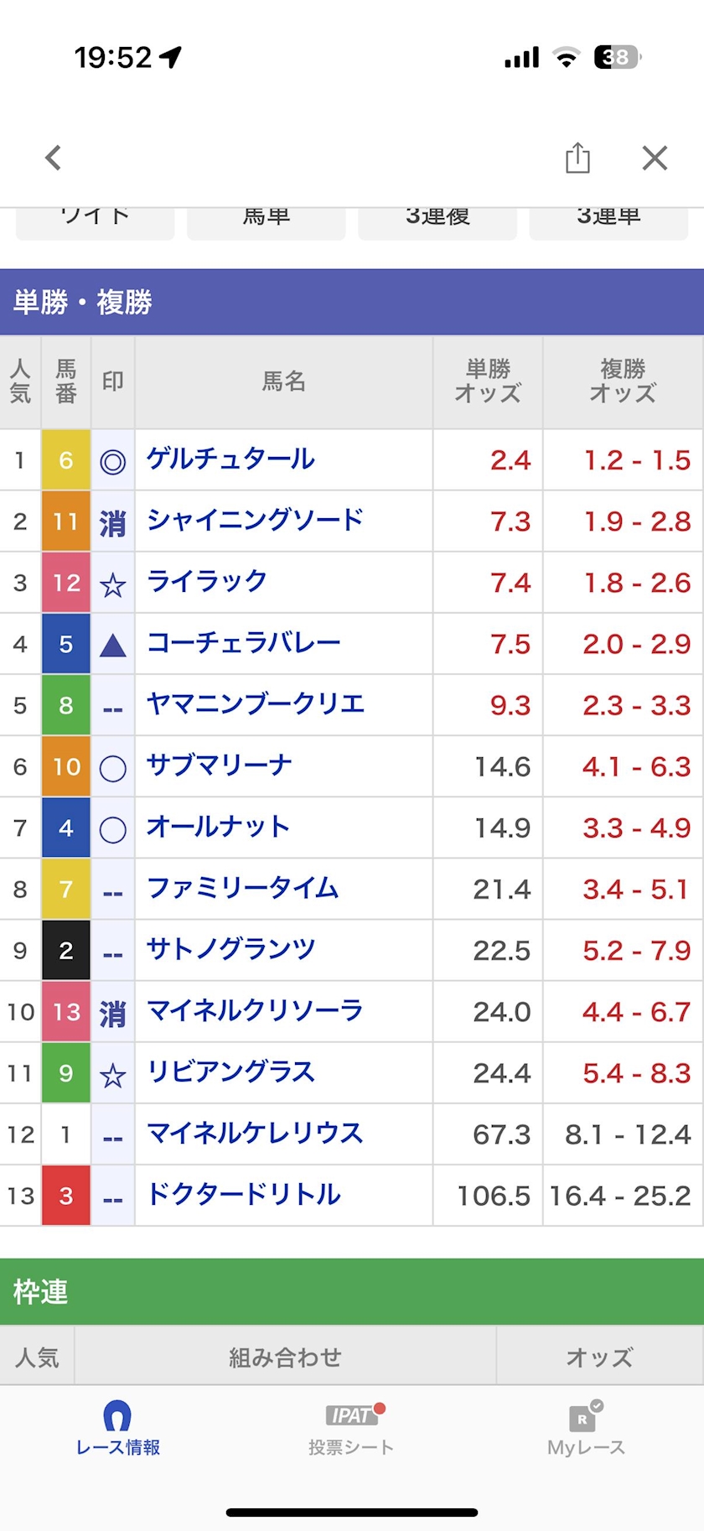This screenshot has height=1531, width=704.
Task: Open horse ヤマニンブークリエ details
Action: (x=256, y=704)
